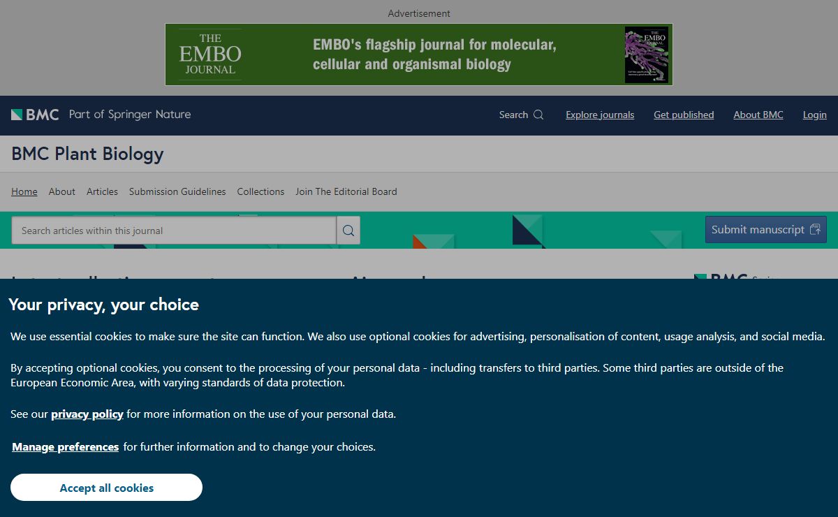Image resolution: width=838 pixels, height=517 pixels.
Task: Click the Submit manuscript button
Action: (x=766, y=230)
